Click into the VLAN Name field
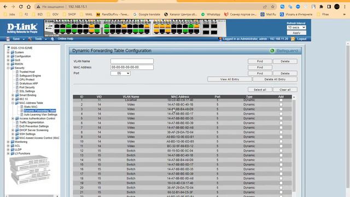This screenshot has width=350, height=197. [x=132, y=61]
